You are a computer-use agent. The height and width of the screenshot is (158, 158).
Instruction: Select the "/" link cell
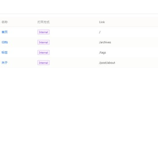pyautogui.click(x=100, y=32)
